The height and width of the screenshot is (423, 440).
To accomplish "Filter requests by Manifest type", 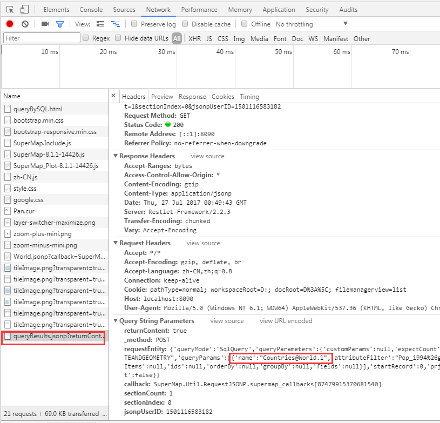I will tap(336, 39).
